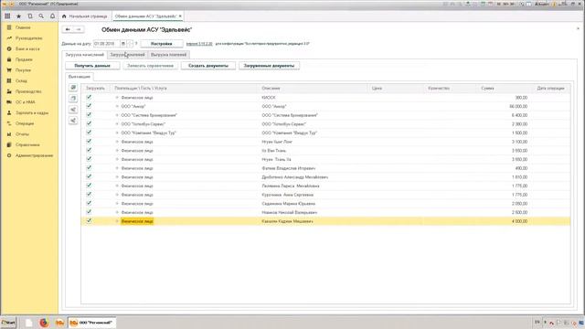
Task: Click the Зарплата и кадры person icon
Action: (x=9, y=112)
